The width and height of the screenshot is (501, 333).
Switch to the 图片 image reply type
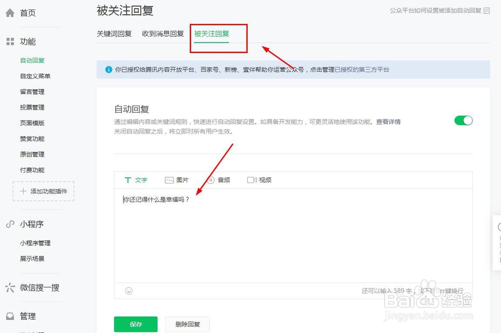(177, 180)
